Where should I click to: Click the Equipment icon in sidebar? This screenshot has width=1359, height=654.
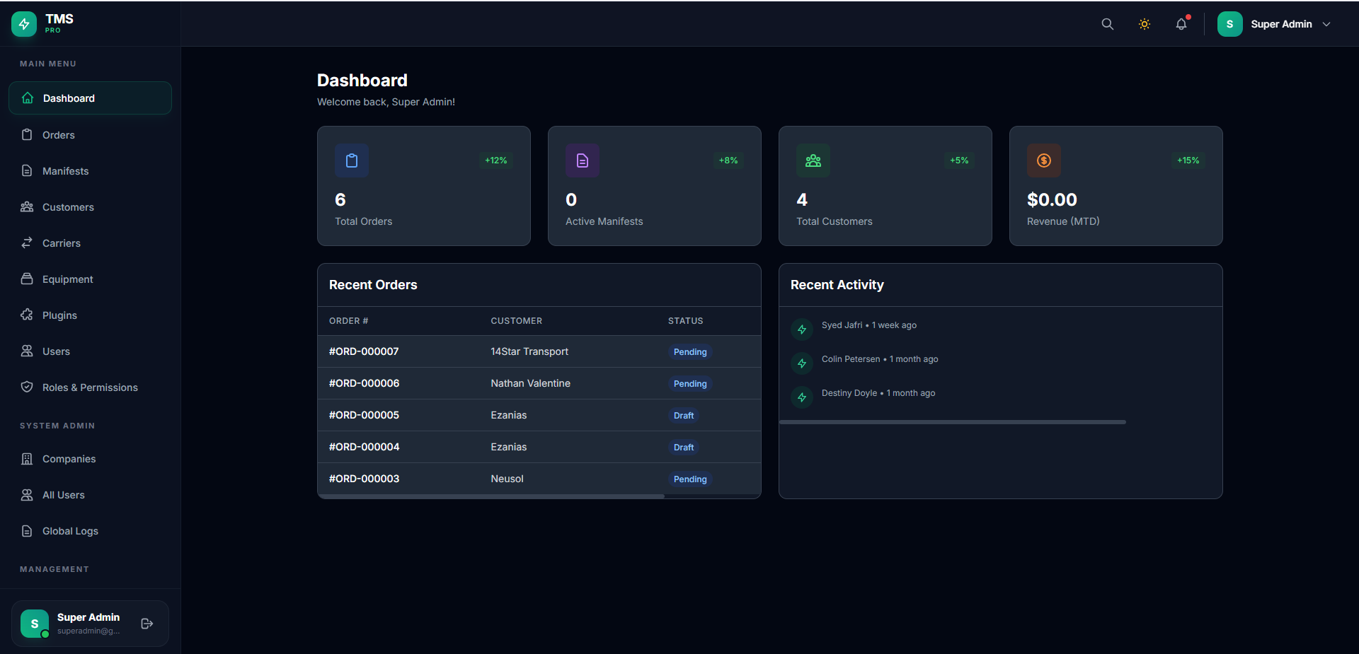coord(27,279)
